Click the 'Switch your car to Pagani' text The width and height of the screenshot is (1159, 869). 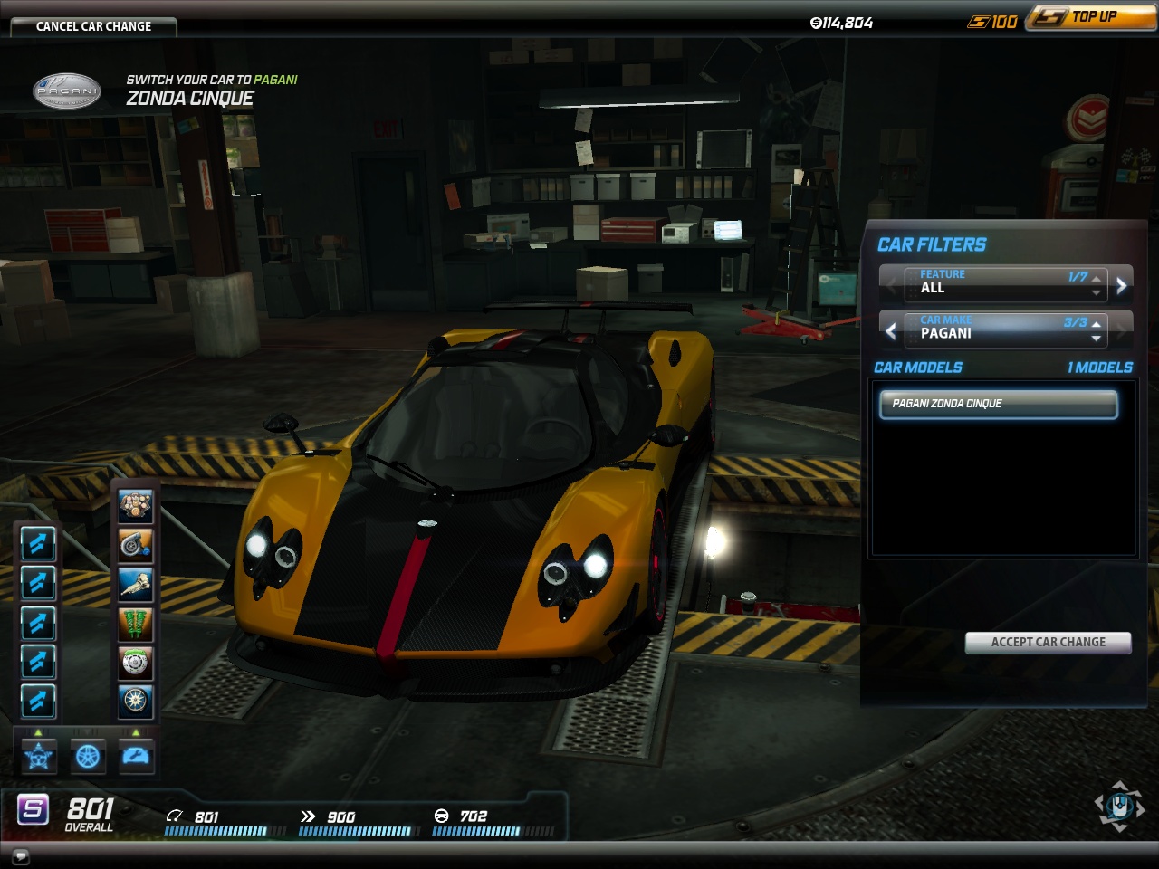[x=212, y=80]
